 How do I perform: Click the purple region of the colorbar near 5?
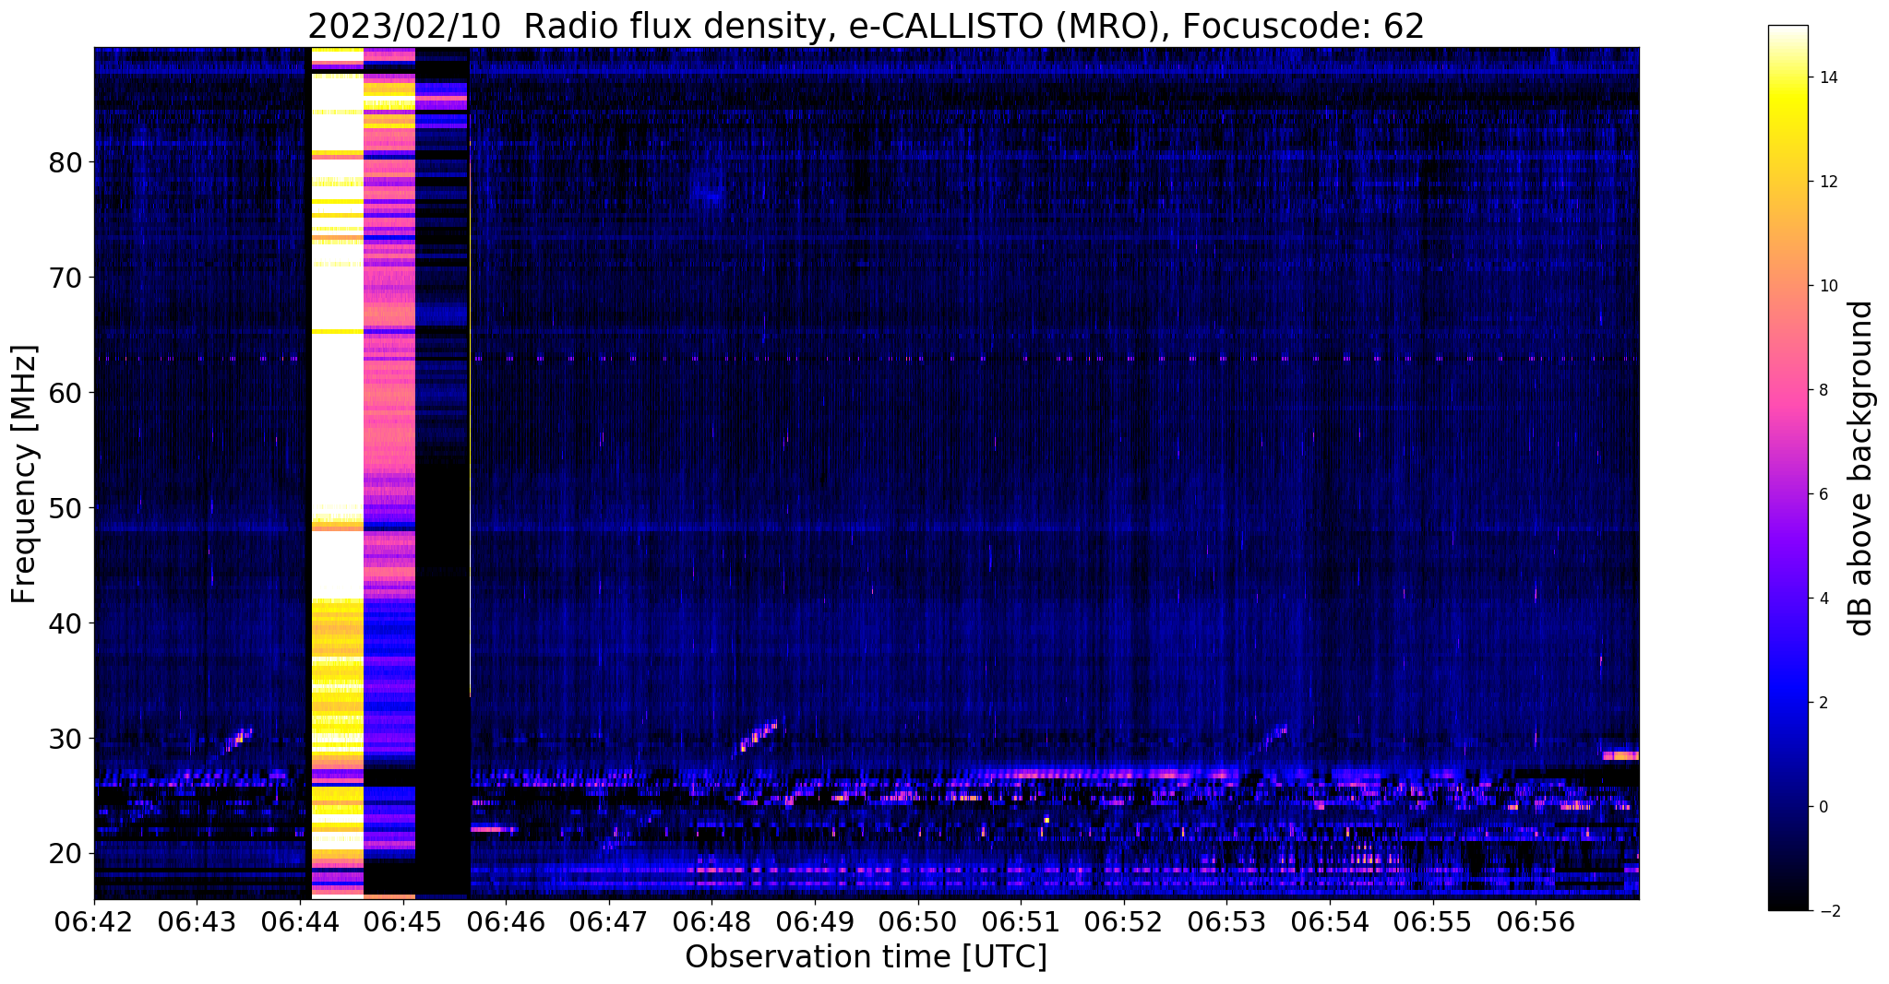tap(1787, 546)
